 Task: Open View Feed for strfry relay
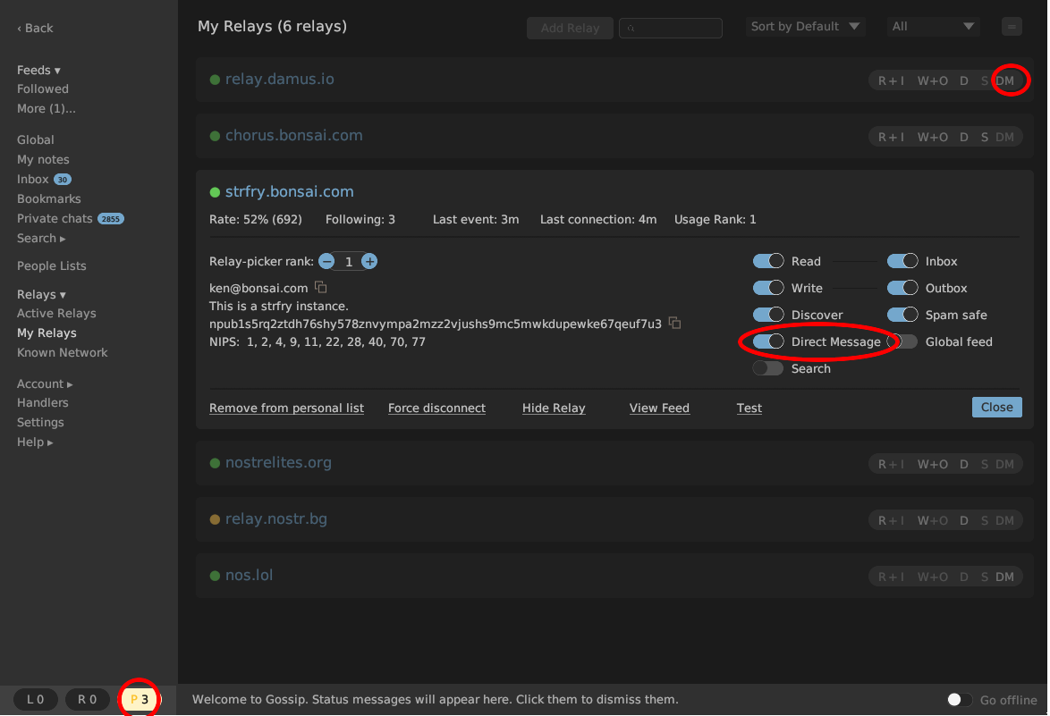(x=659, y=408)
